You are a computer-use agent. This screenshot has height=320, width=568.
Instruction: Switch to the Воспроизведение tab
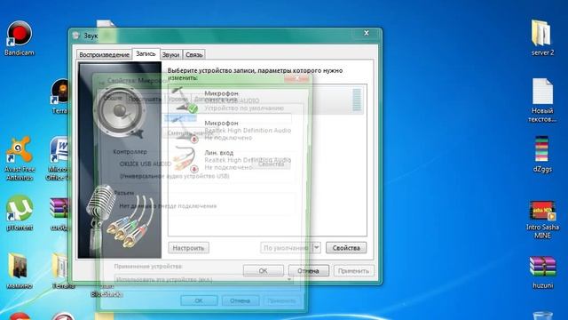[x=105, y=55]
